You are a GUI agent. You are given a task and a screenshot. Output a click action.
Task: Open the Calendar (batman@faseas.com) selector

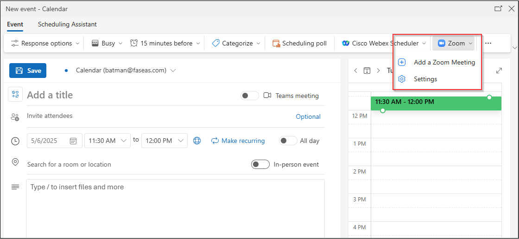(126, 70)
